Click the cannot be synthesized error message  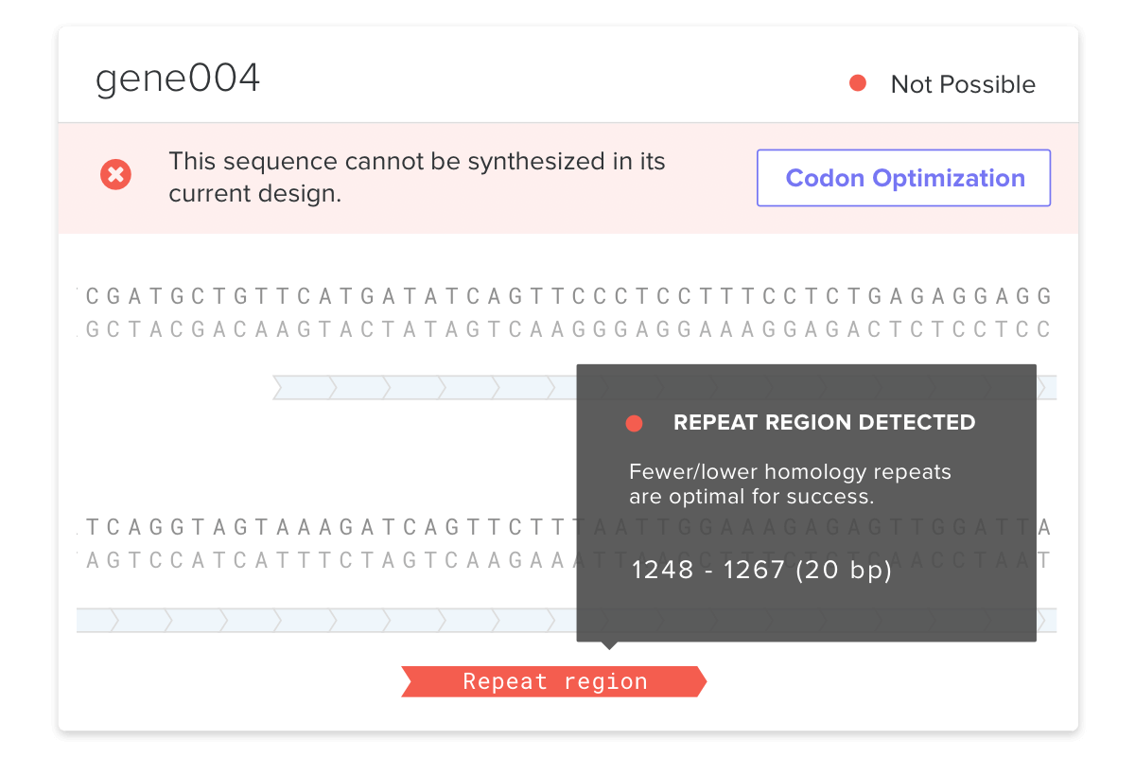(x=416, y=177)
